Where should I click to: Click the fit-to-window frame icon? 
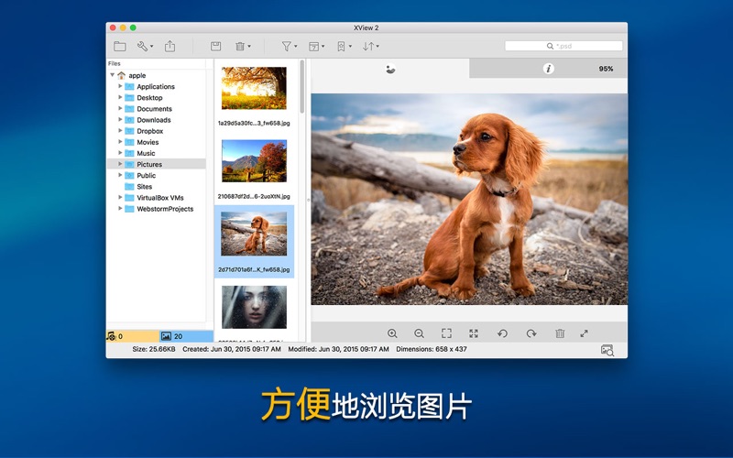tap(446, 333)
